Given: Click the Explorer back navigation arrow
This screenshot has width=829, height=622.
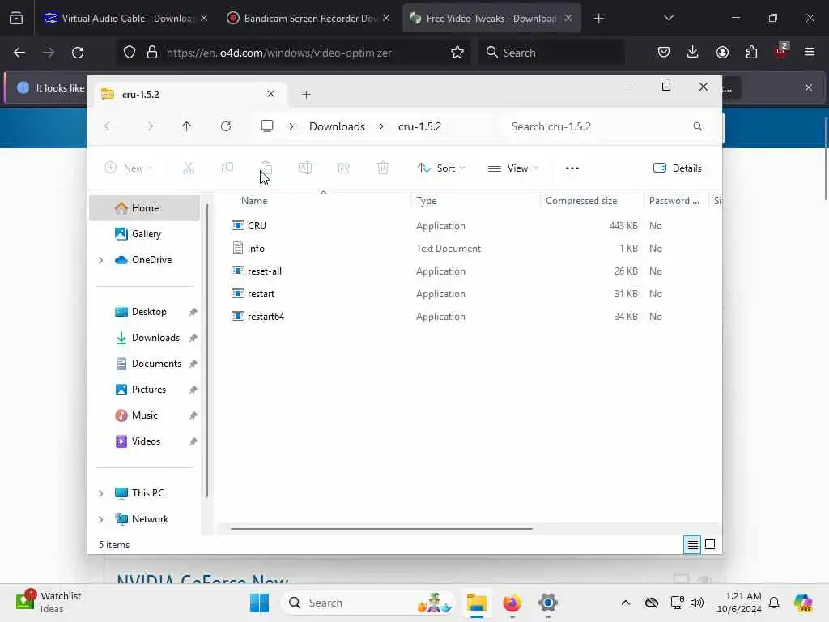Looking at the screenshot, I should click(109, 126).
